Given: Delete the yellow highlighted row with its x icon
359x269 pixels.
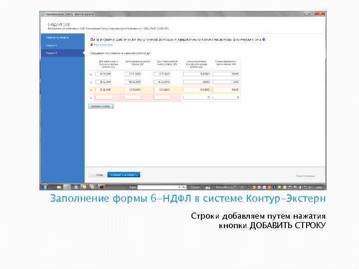Looking at the screenshot, I should point(91,90).
